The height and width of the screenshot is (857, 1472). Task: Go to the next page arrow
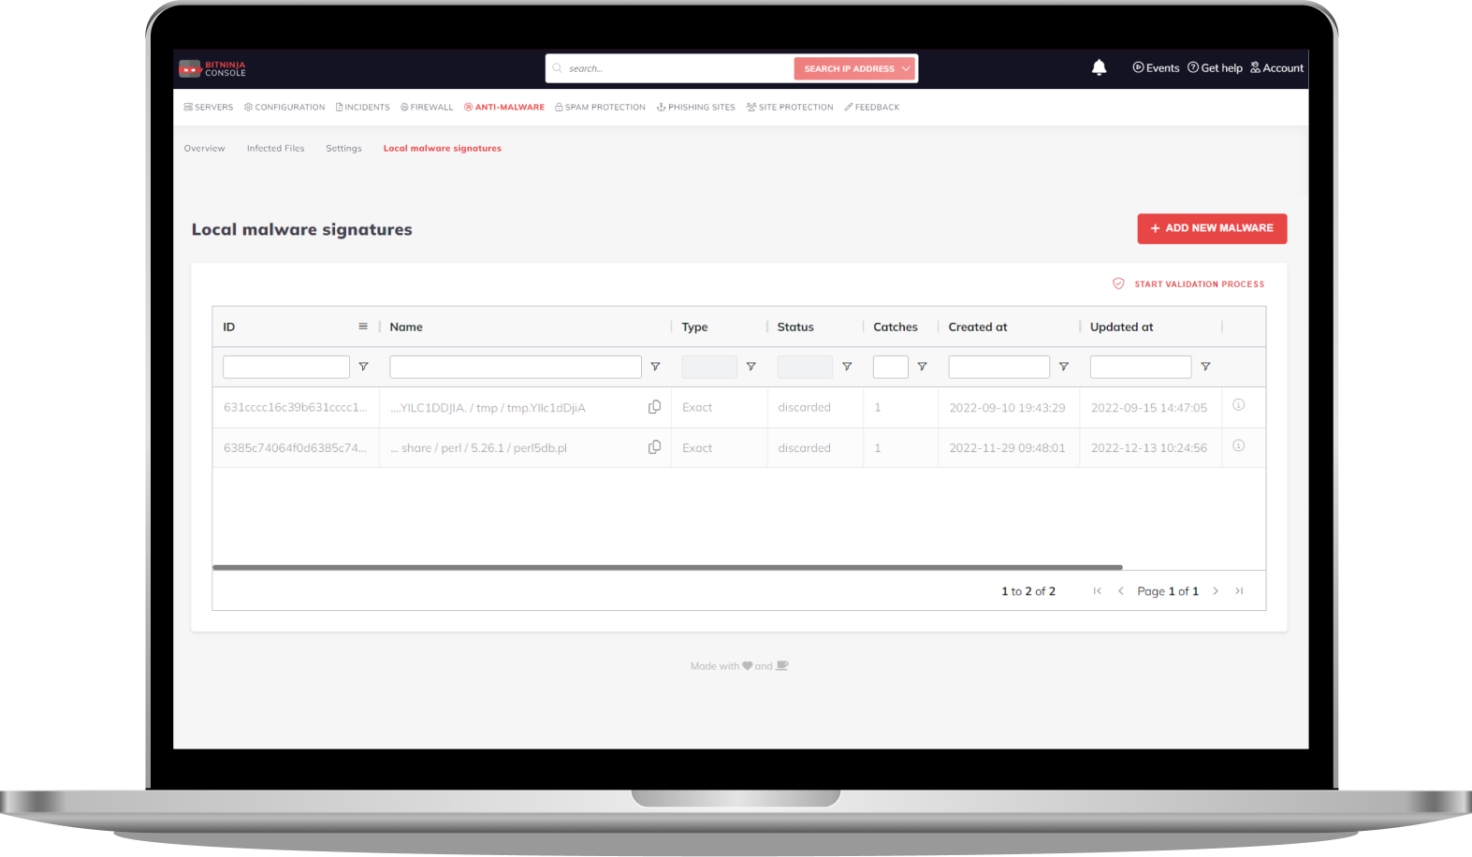pyautogui.click(x=1216, y=591)
